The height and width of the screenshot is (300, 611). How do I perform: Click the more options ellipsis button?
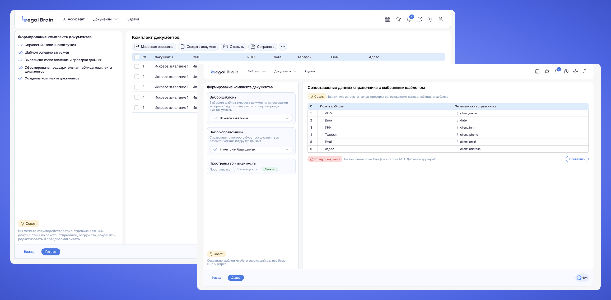tap(283, 47)
